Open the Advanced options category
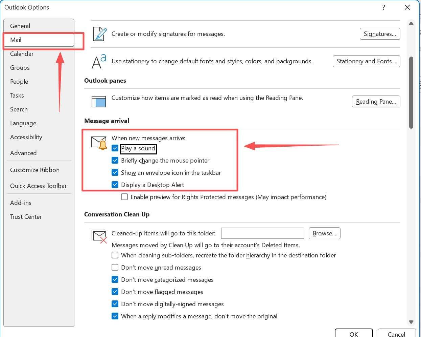421x337 pixels. tap(23, 153)
